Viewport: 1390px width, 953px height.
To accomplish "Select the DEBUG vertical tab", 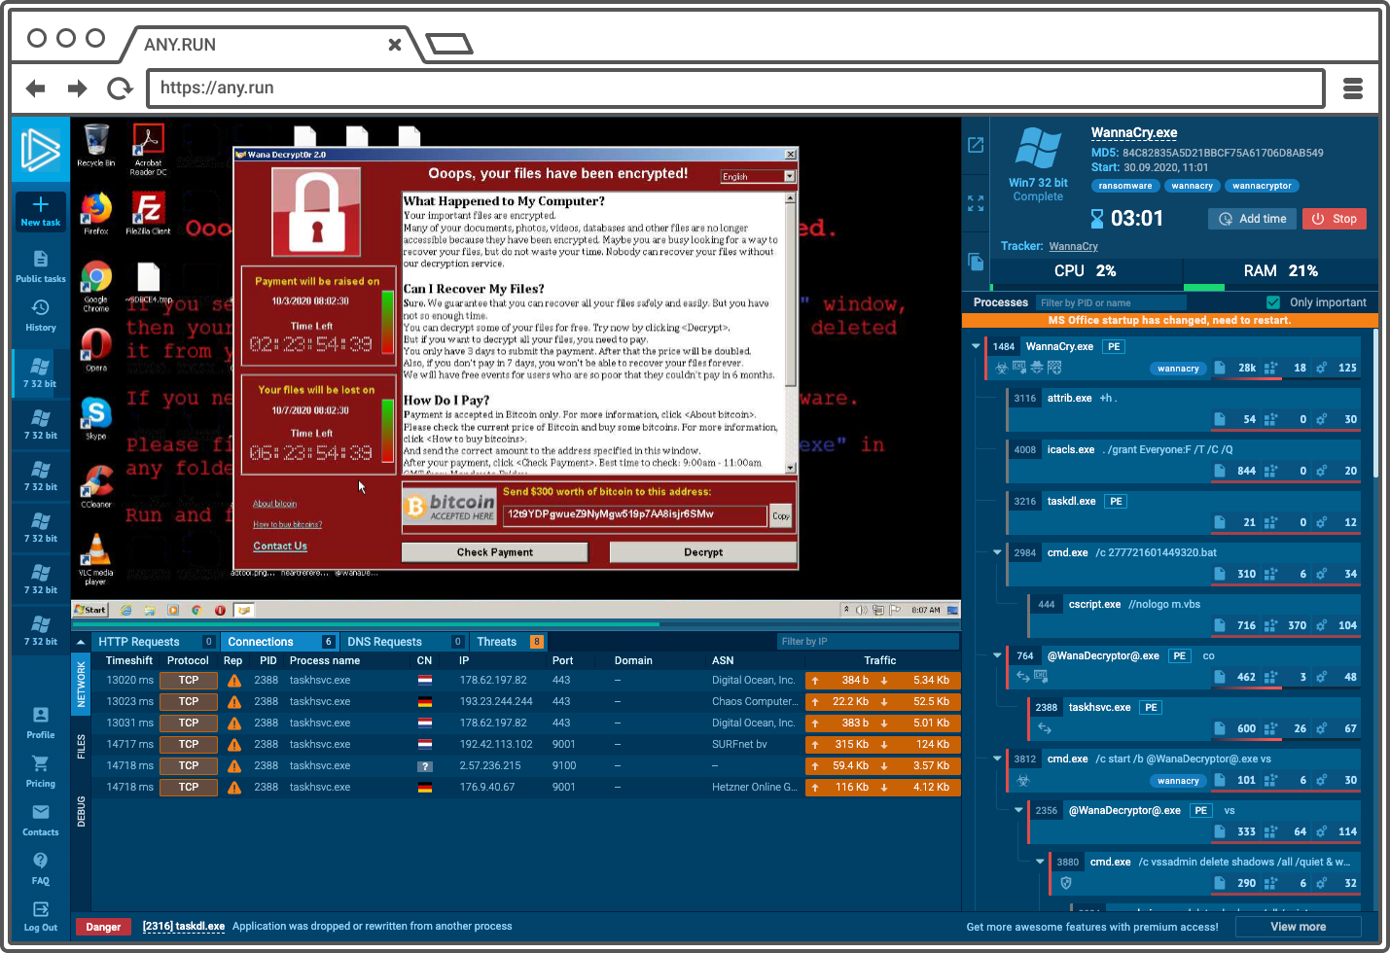I will [x=82, y=811].
